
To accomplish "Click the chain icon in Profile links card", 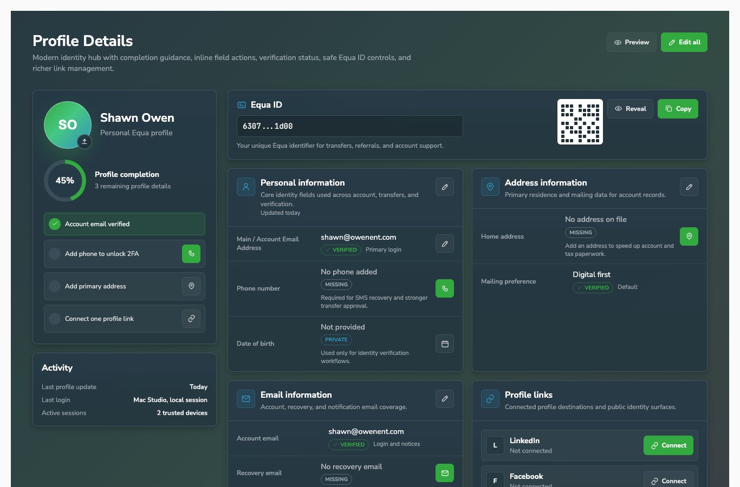I will click(x=490, y=399).
